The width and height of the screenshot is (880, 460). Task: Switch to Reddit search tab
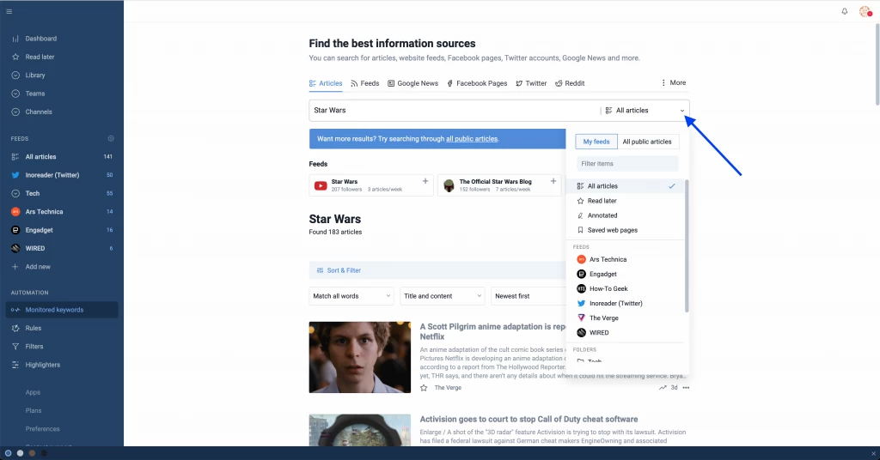(x=570, y=83)
